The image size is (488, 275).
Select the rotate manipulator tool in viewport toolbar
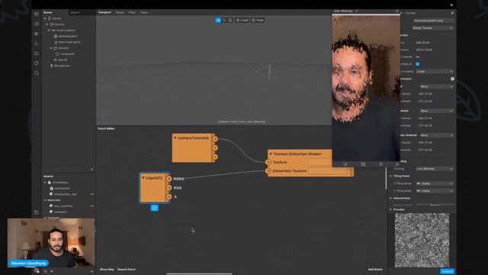click(224, 21)
